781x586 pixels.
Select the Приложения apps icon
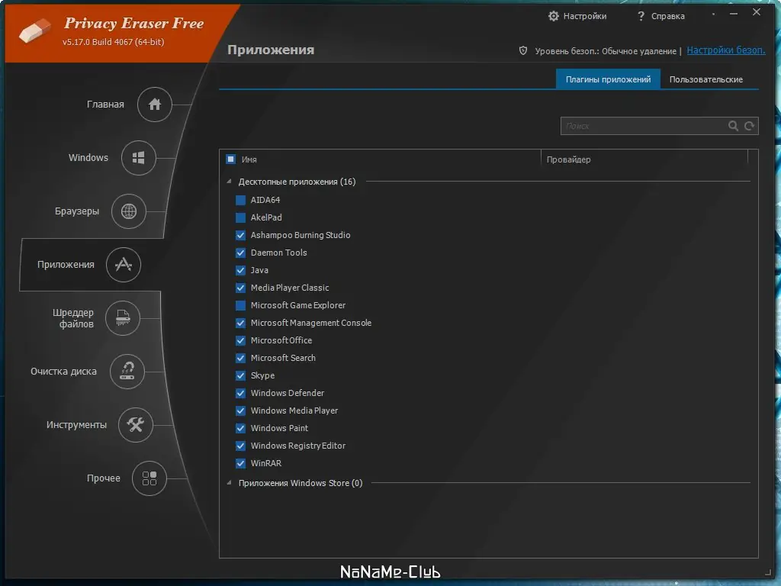(124, 265)
